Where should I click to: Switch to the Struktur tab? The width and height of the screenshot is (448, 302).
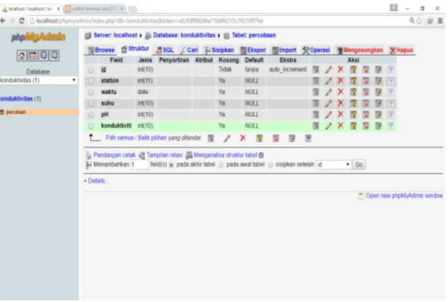[x=136, y=49]
